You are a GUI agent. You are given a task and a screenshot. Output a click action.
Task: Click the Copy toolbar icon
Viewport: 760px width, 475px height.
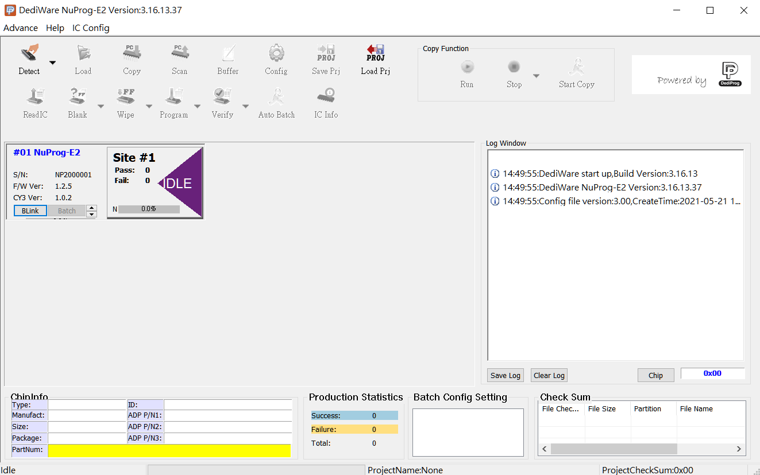(132, 53)
